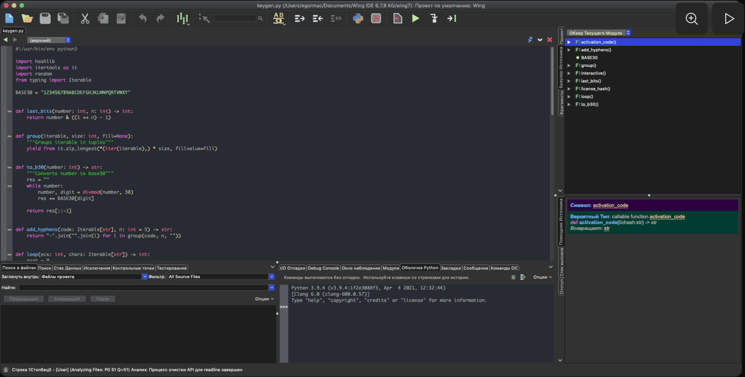
Task: Open the Python shell snake icon
Action: 358,18
